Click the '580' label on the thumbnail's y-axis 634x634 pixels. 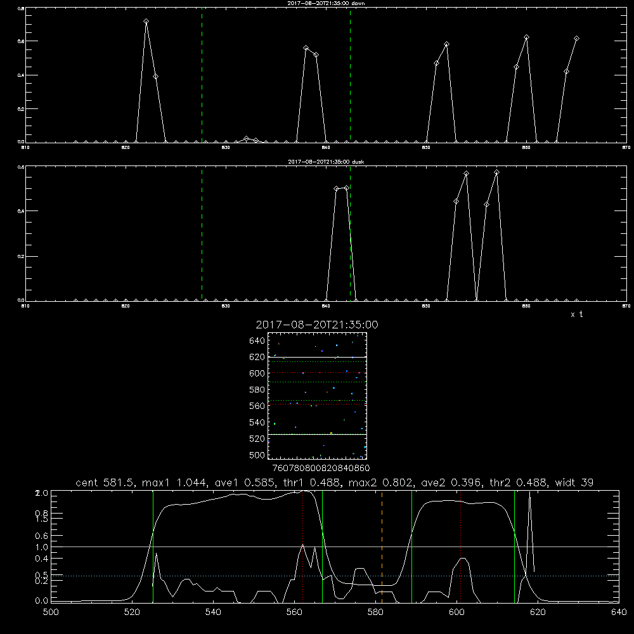click(257, 390)
